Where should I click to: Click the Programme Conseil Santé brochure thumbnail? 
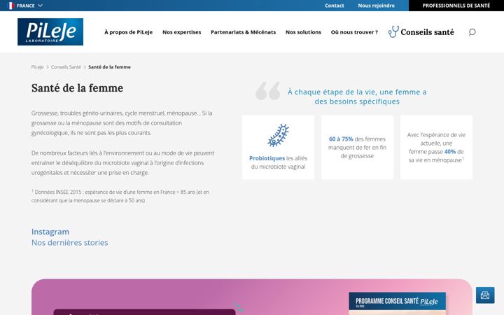coord(398,303)
